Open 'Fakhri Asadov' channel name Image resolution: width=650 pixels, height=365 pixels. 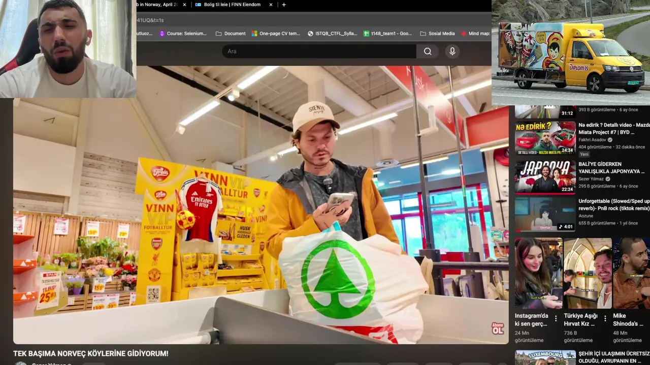click(x=592, y=140)
